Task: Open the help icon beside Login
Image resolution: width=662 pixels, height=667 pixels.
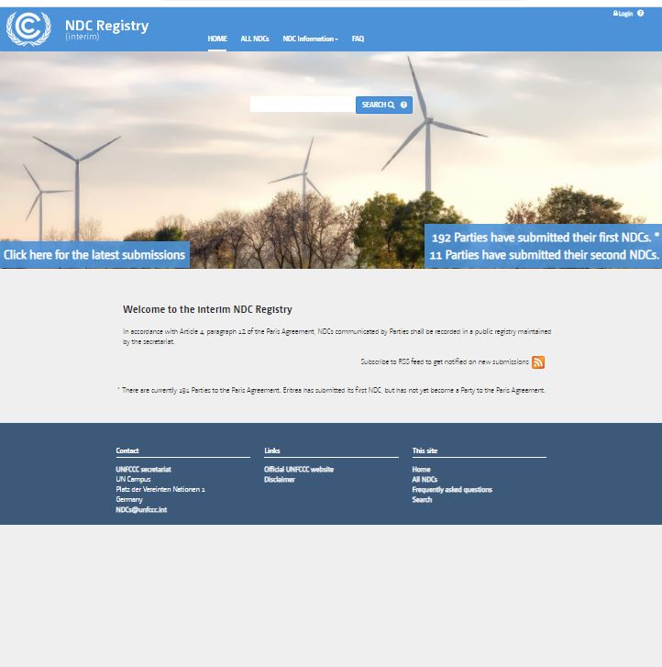Action: 640,13
